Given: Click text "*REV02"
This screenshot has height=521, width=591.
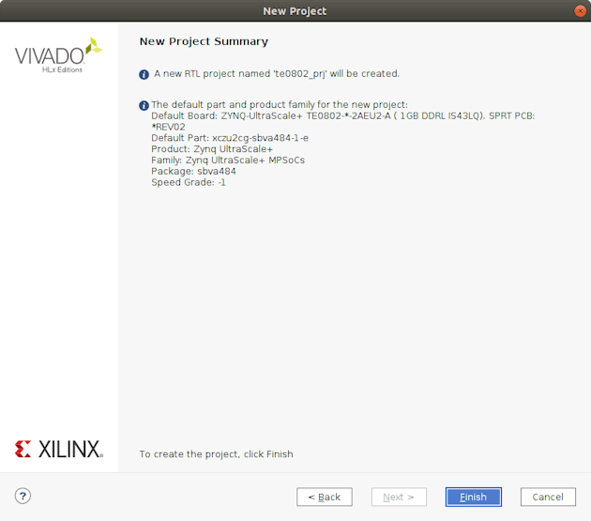Looking at the screenshot, I should tap(168, 127).
